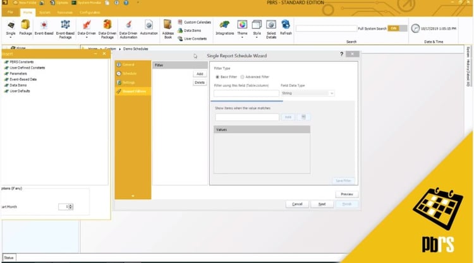This screenshot has width=474, height=263.
Task: Click the filter Table.column input field
Action: (x=246, y=93)
